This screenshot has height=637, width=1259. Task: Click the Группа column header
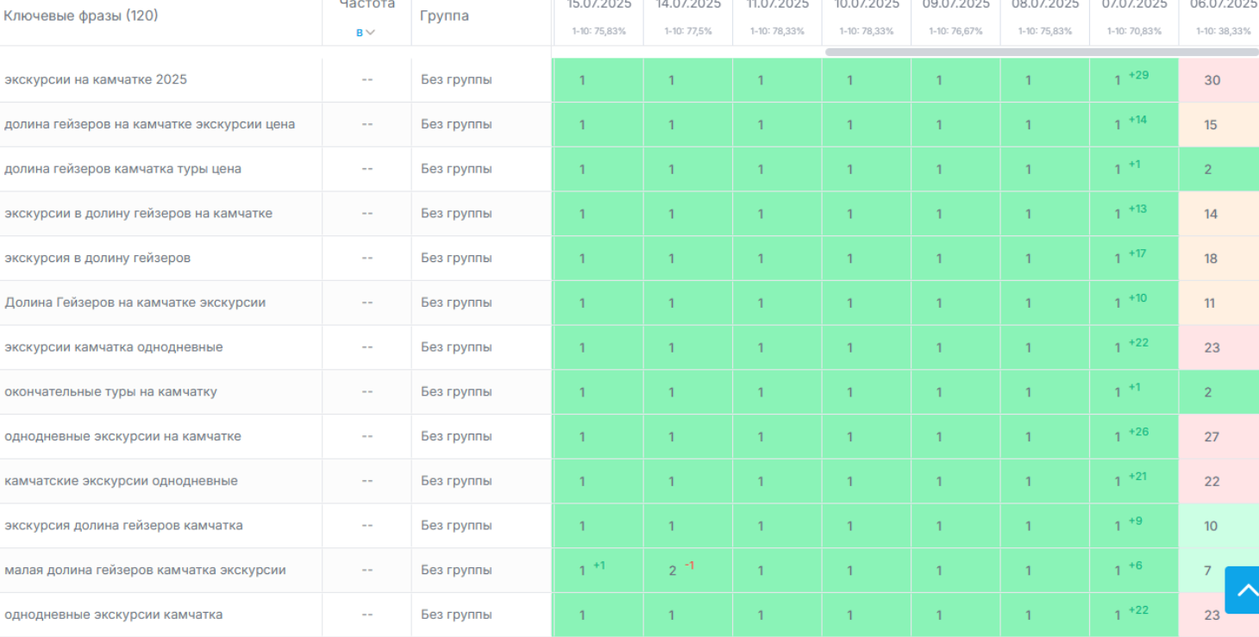pos(444,16)
